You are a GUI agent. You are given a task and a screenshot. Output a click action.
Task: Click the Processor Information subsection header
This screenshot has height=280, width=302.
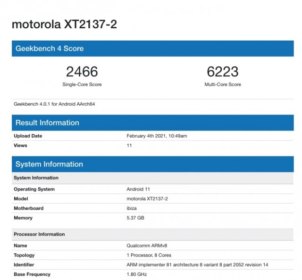pyautogui.click(x=39, y=234)
